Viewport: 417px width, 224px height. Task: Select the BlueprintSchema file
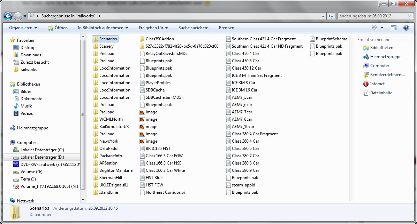[329, 39]
